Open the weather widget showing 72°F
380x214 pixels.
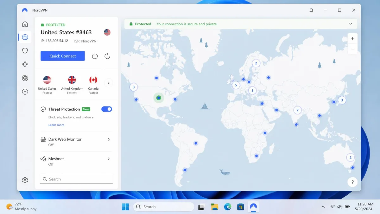pos(22,207)
